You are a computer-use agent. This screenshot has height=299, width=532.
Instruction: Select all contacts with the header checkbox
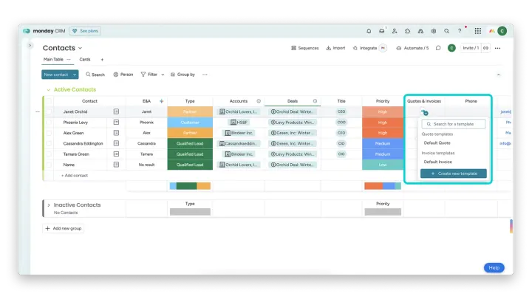coord(49,101)
